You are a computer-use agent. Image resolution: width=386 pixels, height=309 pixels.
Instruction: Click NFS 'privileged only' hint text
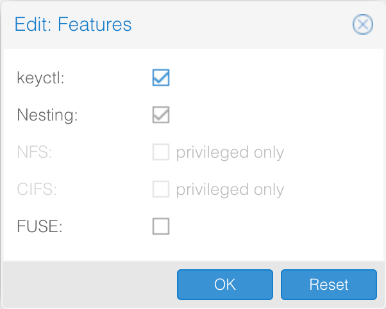point(230,153)
